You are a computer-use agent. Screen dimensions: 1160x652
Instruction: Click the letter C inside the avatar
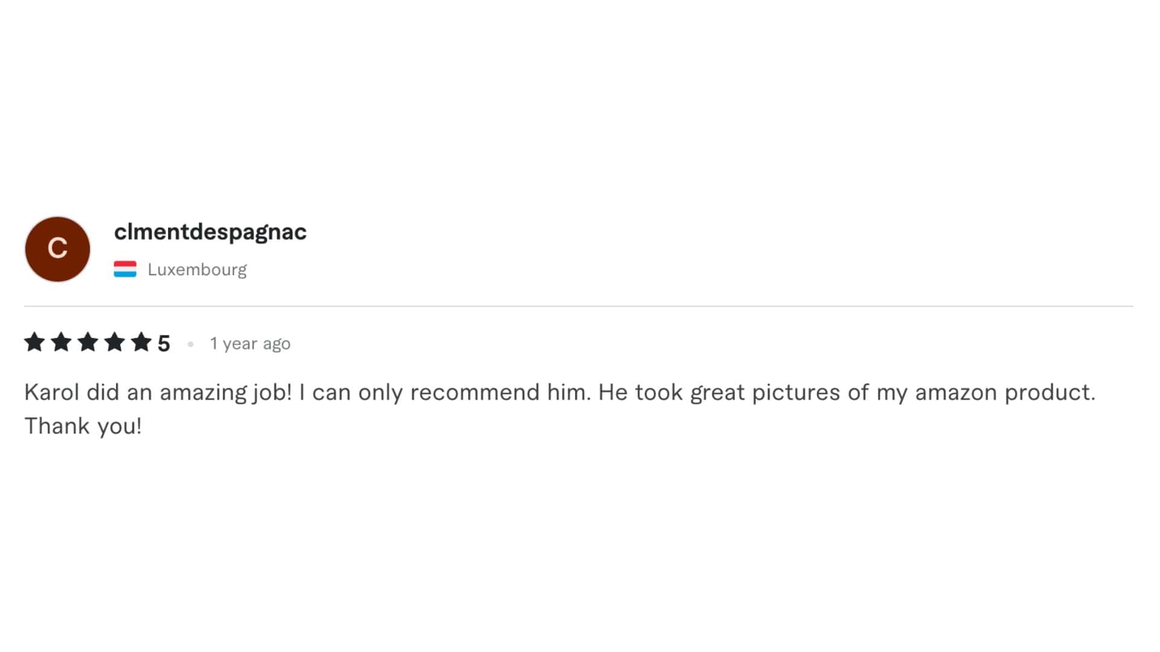[57, 248]
